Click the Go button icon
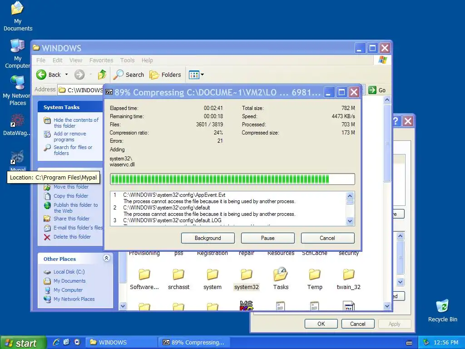This screenshot has width=465, height=349. pyautogui.click(x=372, y=90)
